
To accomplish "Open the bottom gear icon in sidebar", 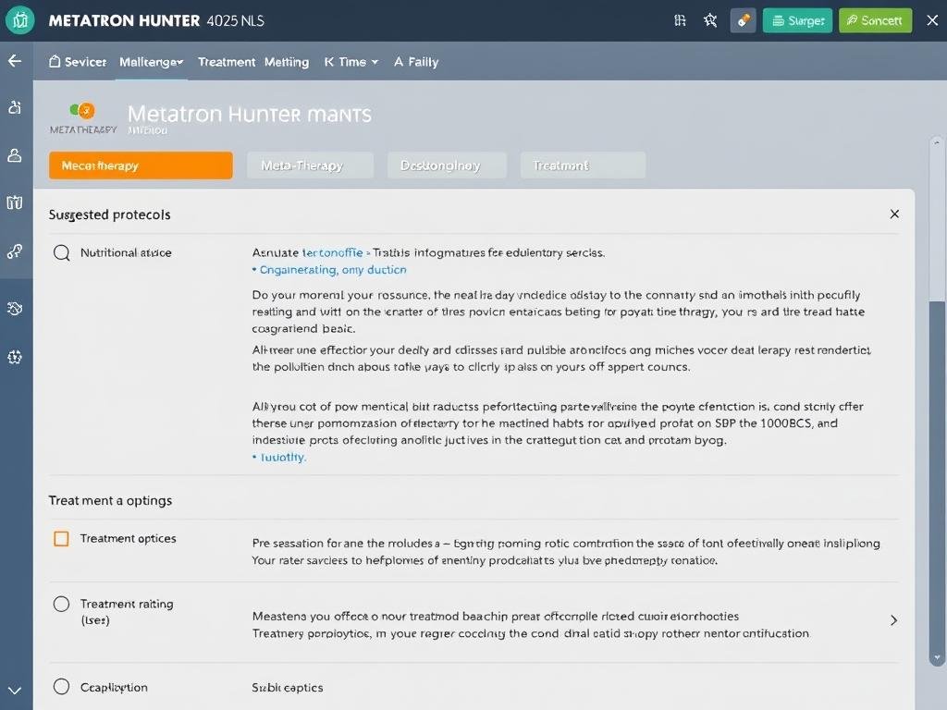I will tap(15, 357).
